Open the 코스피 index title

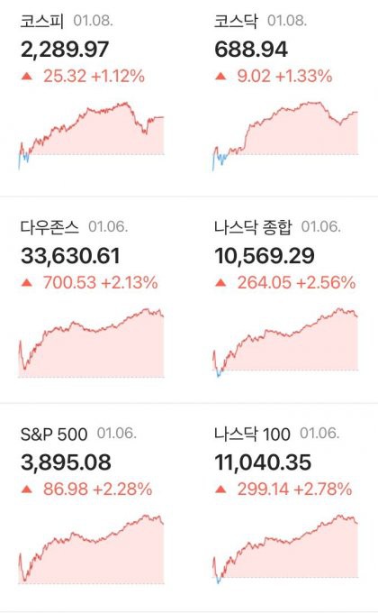pos(42,21)
